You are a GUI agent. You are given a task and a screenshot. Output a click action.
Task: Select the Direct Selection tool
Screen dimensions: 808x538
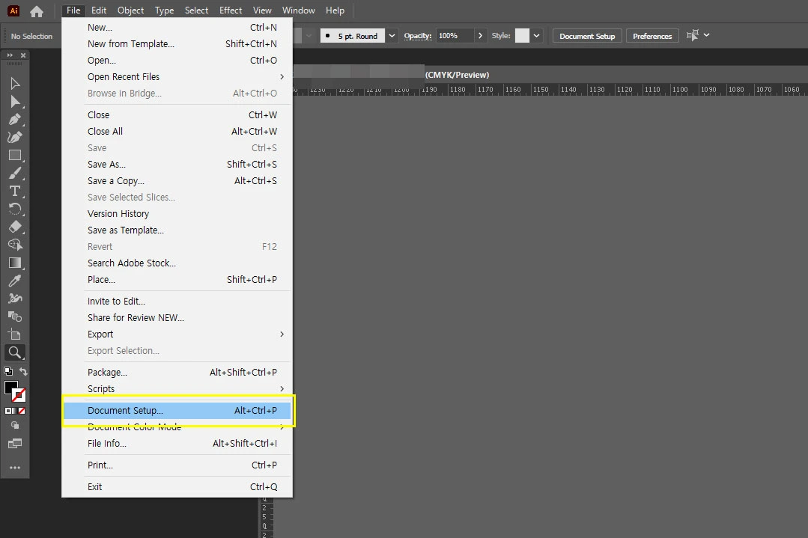point(15,102)
